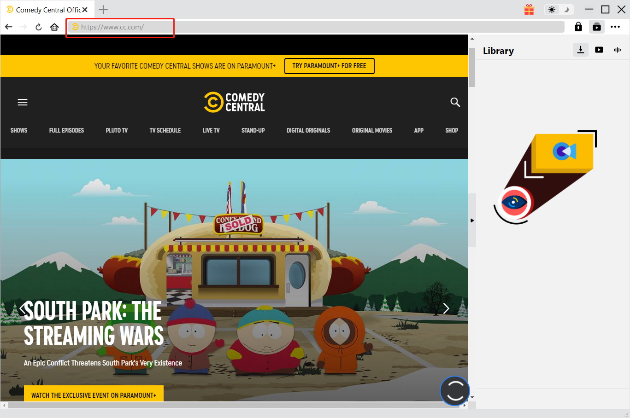This screenshot has width=630, height=418.
Task: Open the hamburger menu on Comedy Central
Action: (22, 102)
